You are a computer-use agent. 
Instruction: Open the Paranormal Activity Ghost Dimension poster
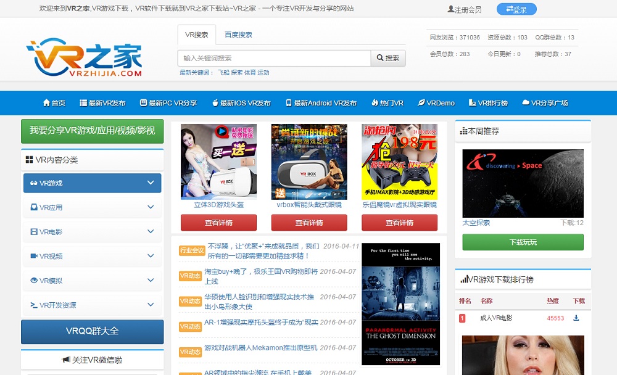tap(400, 304)
